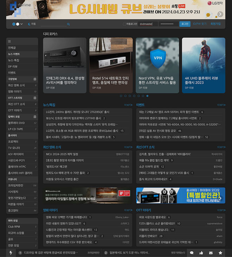Open the 뉴스/특집 section heading
The image size is (232, 257).
49,105
